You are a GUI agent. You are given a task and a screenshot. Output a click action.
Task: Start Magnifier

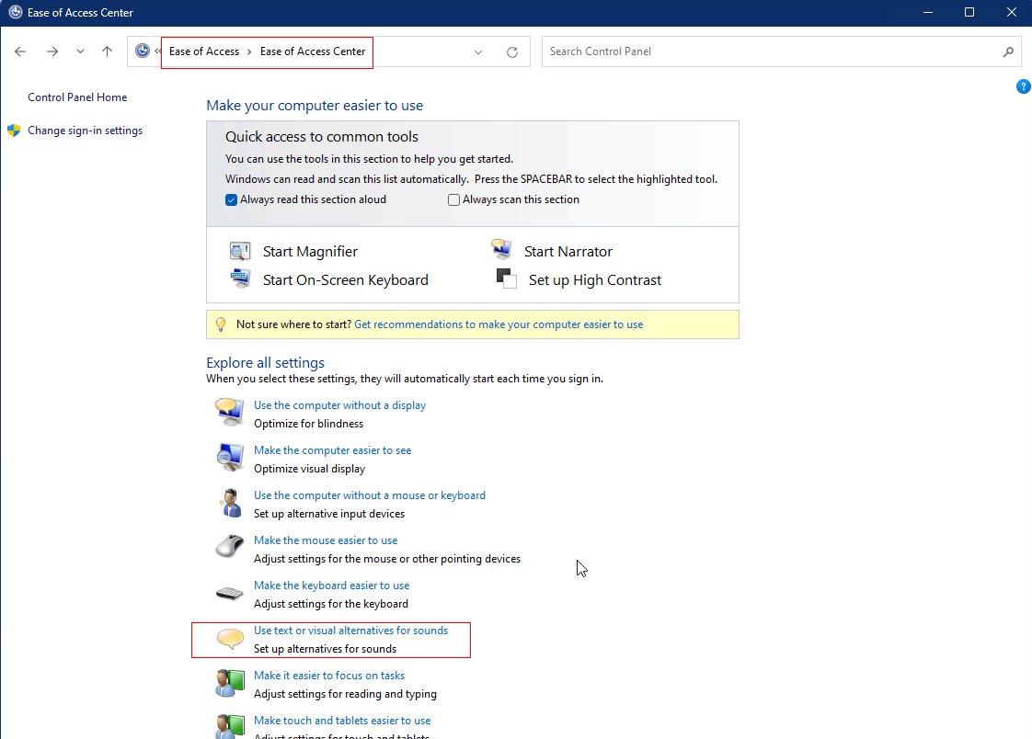tap(310, 252)
